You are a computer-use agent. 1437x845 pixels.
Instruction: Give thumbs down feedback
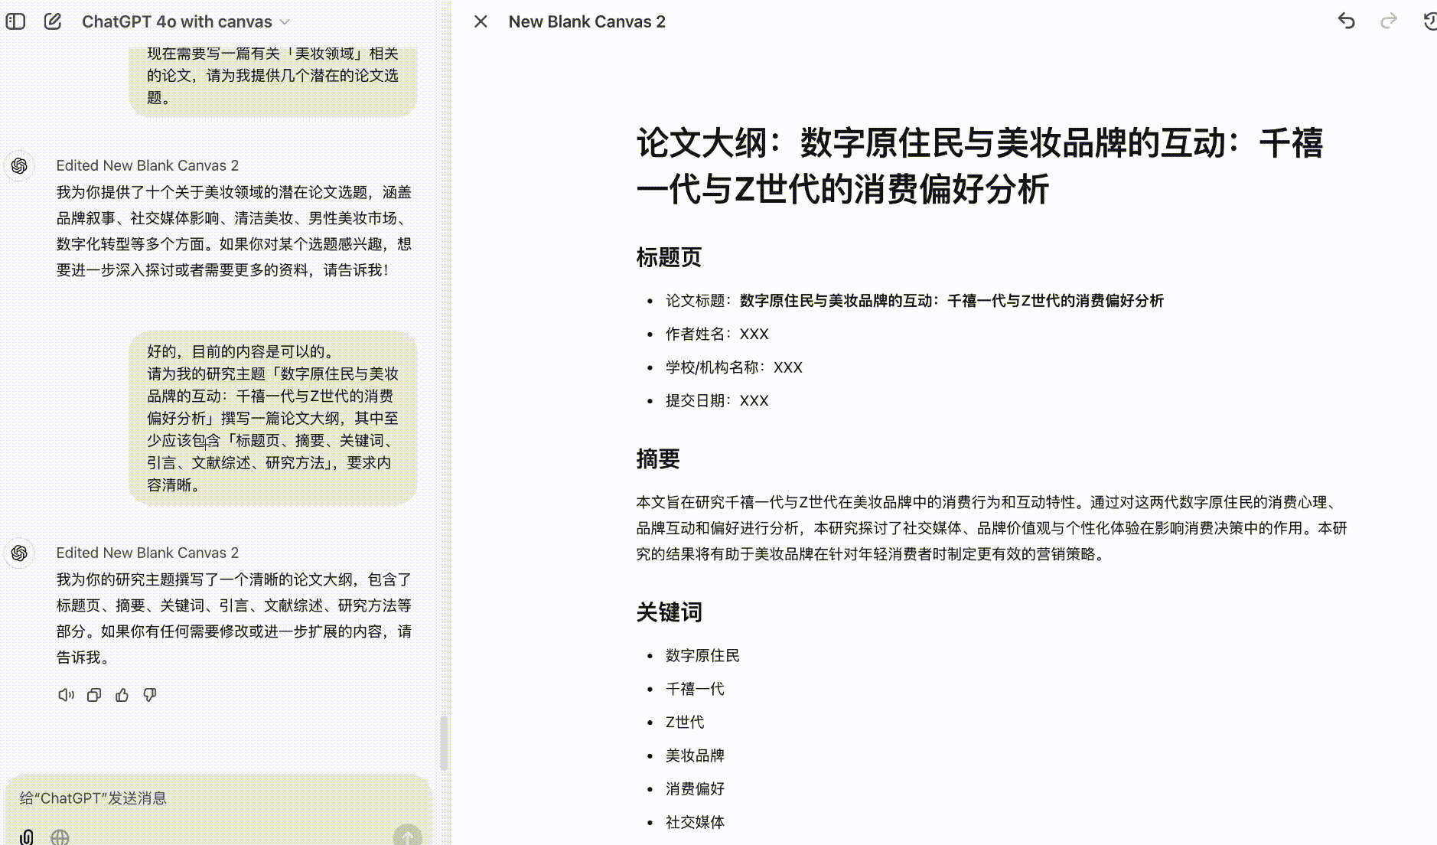150,695
